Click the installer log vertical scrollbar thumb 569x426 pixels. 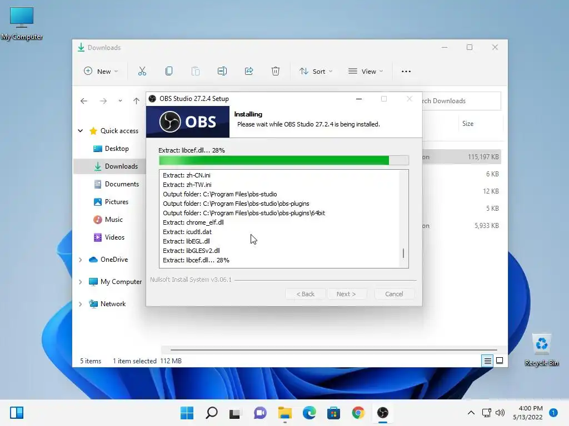403,253
